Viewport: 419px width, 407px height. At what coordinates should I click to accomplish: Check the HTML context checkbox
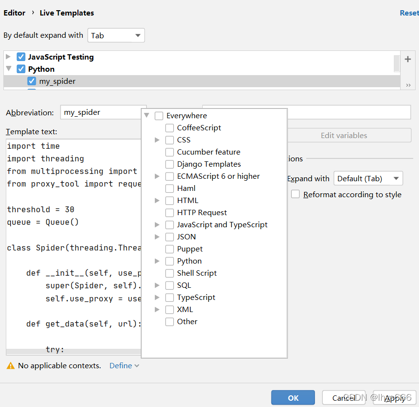169,201
